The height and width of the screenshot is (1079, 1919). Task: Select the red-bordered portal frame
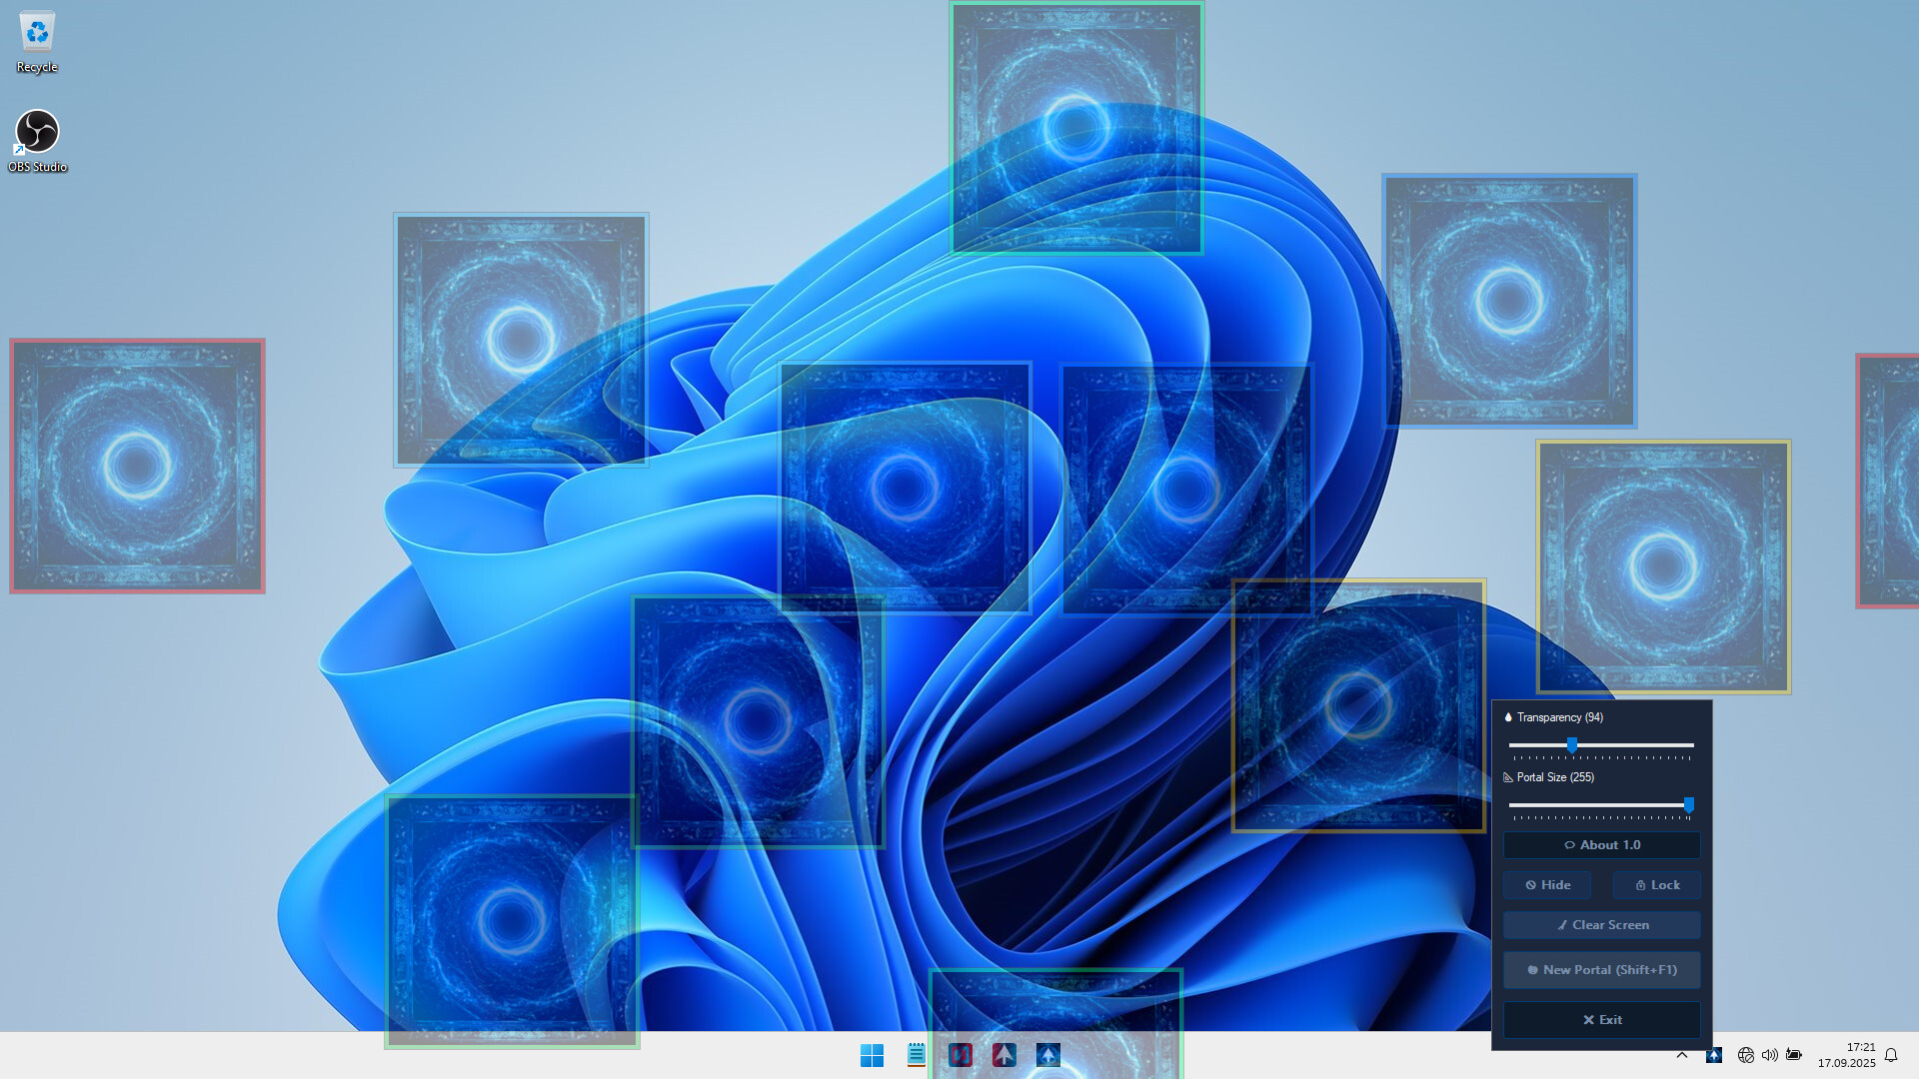[138, 465]
